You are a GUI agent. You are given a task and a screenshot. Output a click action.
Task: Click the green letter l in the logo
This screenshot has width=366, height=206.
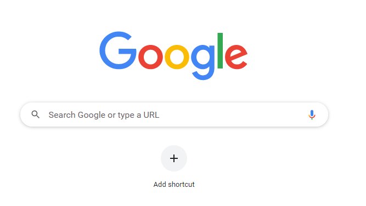click(x=220, y=51)
